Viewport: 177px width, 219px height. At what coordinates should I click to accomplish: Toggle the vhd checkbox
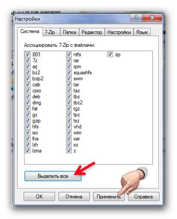pyautogui.click(x=69, y=127)
